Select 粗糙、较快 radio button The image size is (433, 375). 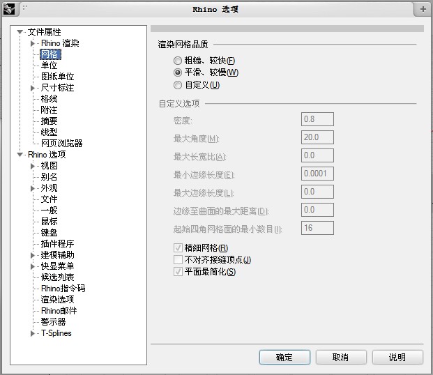[178, 61]
